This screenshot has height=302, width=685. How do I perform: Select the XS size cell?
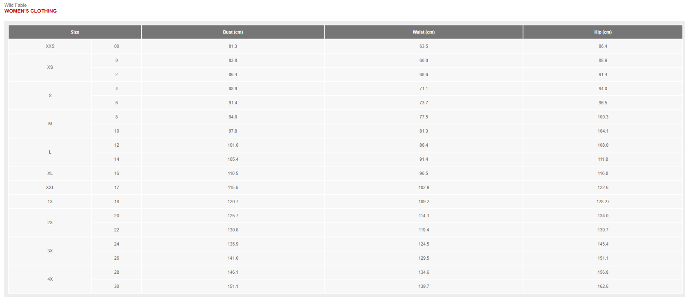tap(50, 67)
